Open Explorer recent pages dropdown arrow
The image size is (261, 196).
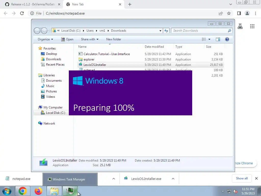pos(49,31)
